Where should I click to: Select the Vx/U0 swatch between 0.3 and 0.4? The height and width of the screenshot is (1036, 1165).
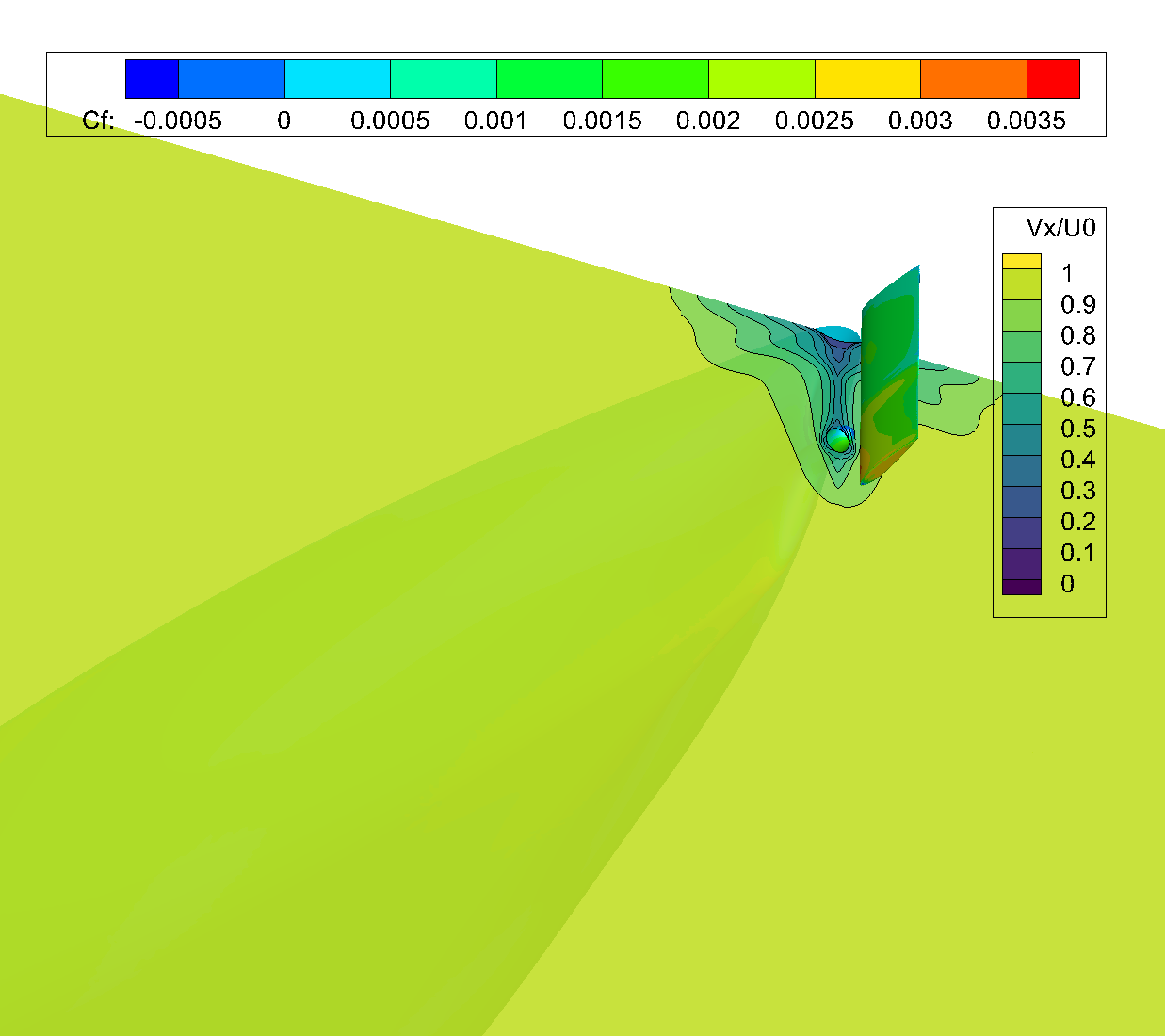pos(1022,471)
